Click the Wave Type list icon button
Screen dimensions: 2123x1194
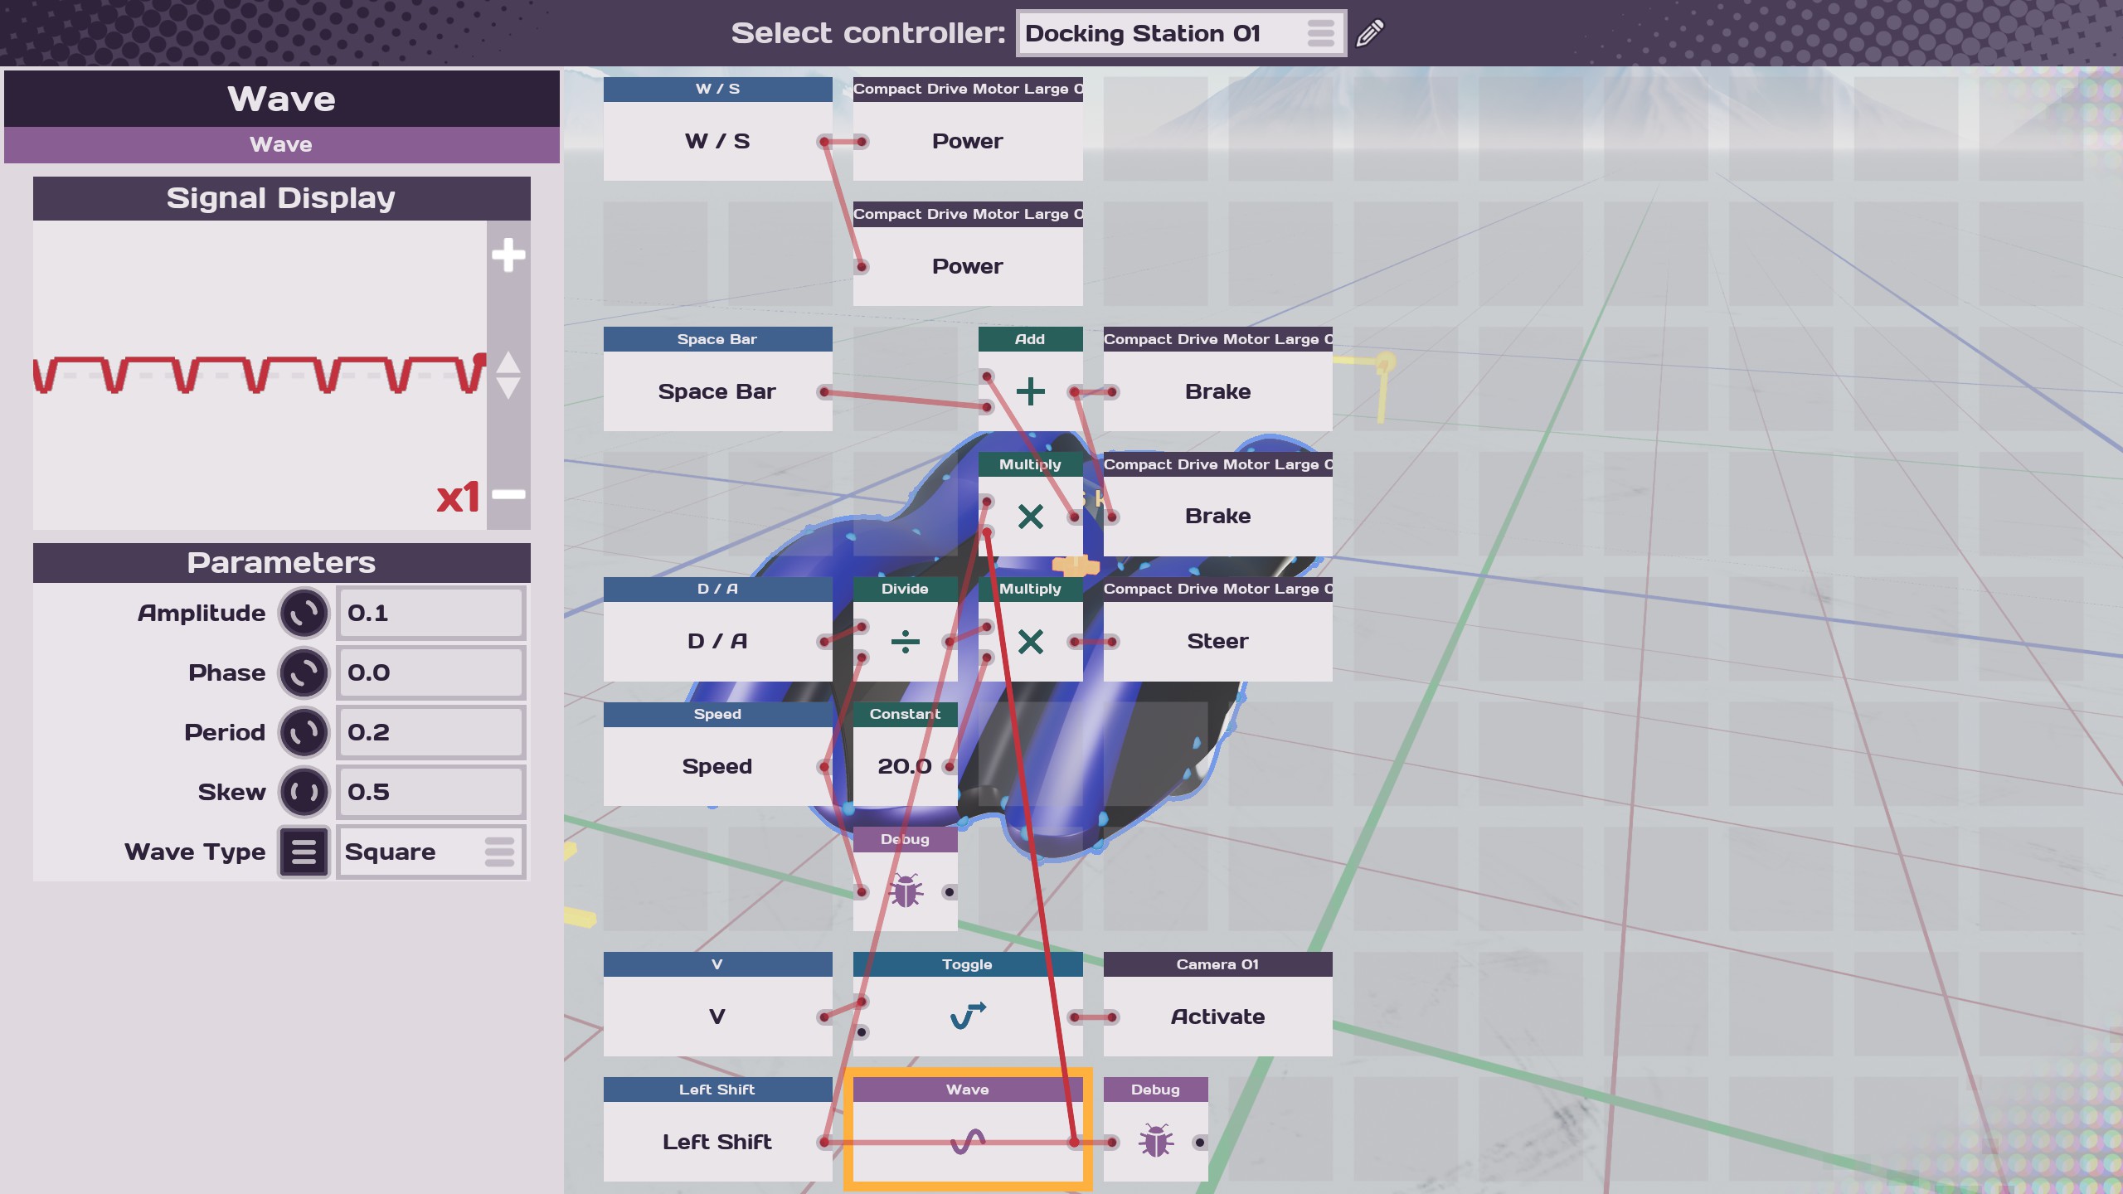click(304, 852)
